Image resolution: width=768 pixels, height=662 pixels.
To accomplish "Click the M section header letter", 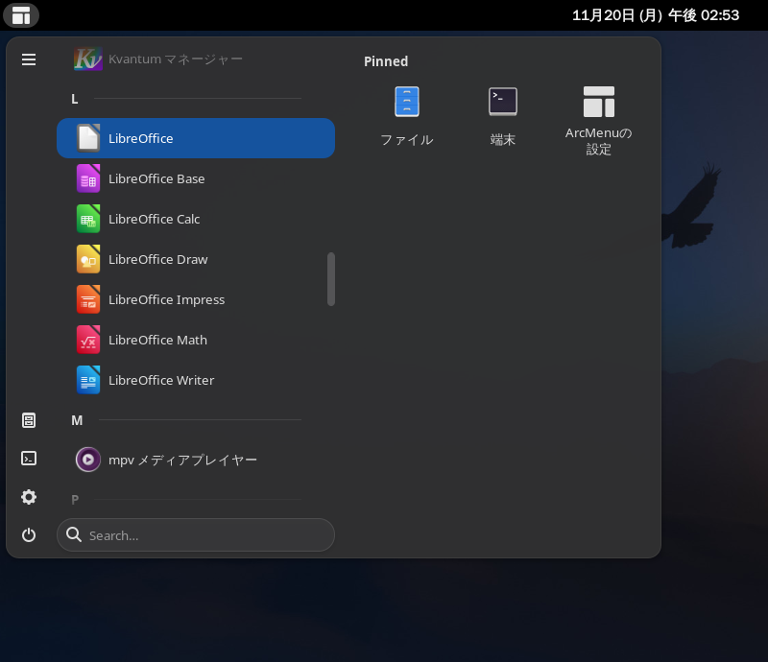I will click(77, 420).
